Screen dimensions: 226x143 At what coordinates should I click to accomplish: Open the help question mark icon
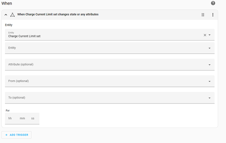[213, 3]
